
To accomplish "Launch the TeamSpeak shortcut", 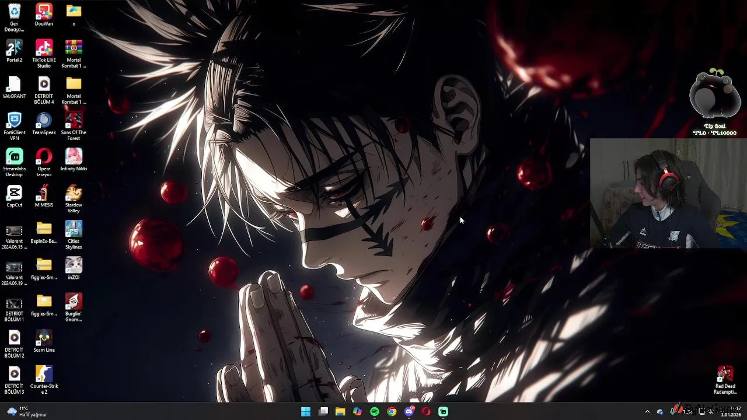I will (x=44, y=124).
